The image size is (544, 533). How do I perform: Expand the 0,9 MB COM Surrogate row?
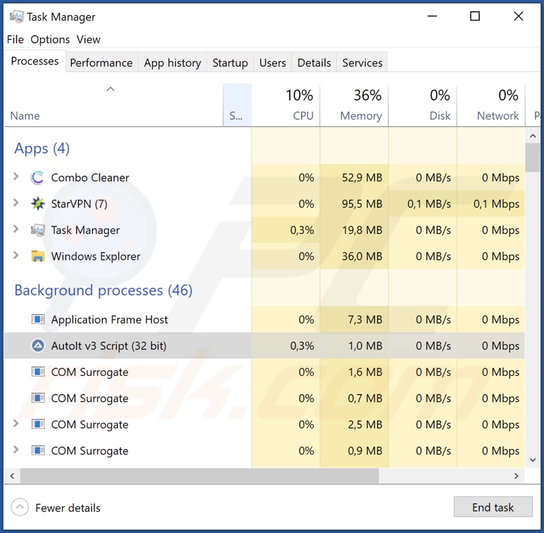pyautogui.click(x=16, y=450)
